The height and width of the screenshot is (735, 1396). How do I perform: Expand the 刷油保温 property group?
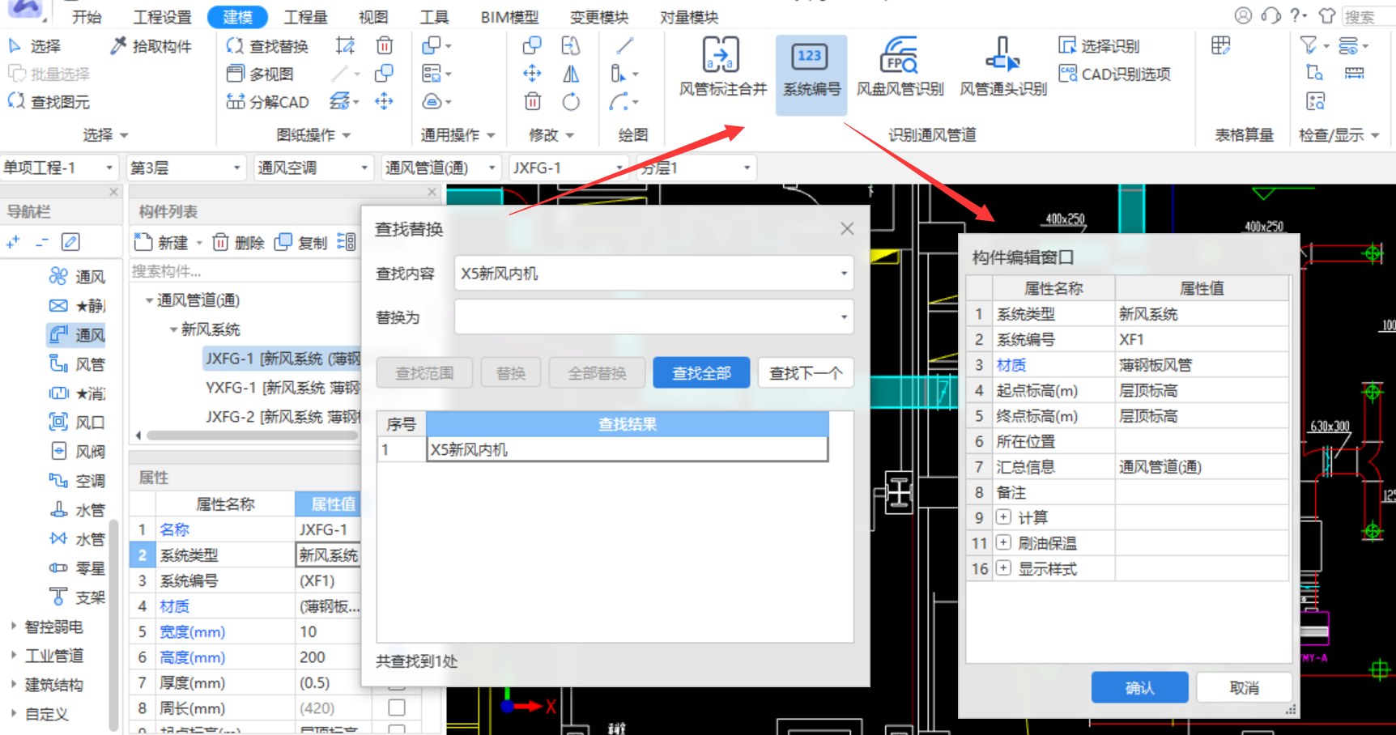(x=1003, y=543)
